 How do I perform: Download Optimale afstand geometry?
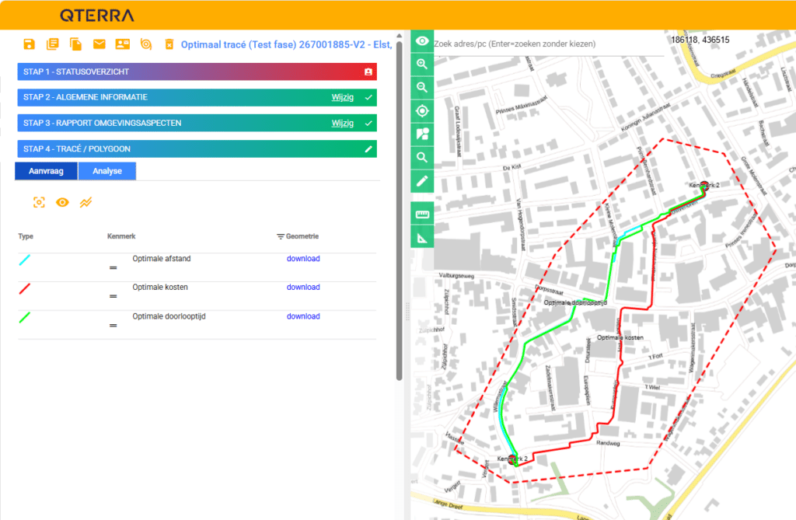303,259
